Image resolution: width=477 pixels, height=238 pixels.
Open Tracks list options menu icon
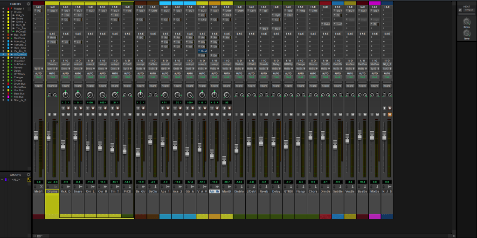pyautogui.click(x=28, y=4)
